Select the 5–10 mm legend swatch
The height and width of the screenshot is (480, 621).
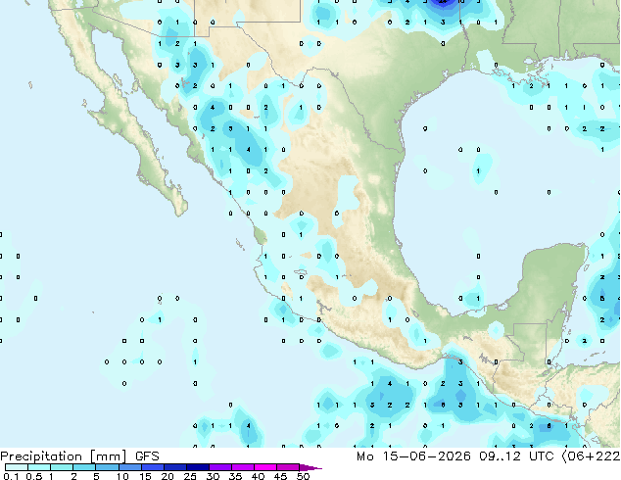pos(108,467)
